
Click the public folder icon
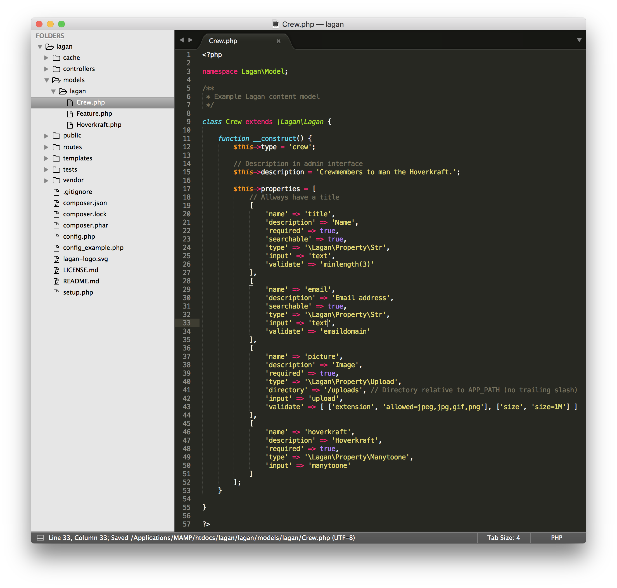point(56,136)
